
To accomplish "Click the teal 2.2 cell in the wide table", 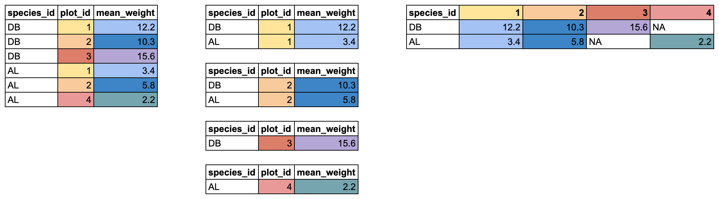I will pos(682,42).
